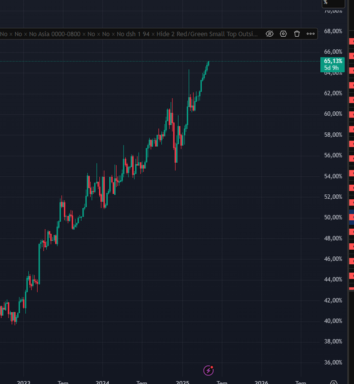Screen dimensions: 354x384
Task: Click the 54,00% price scale label
Action: point(333,176)
